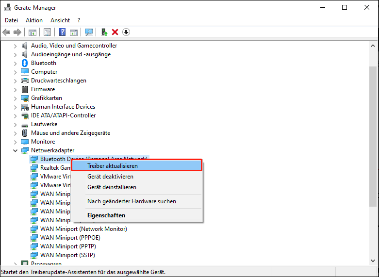Expand the Firmware node
Viewport: 379px width, 277px height.
(15, 89)
